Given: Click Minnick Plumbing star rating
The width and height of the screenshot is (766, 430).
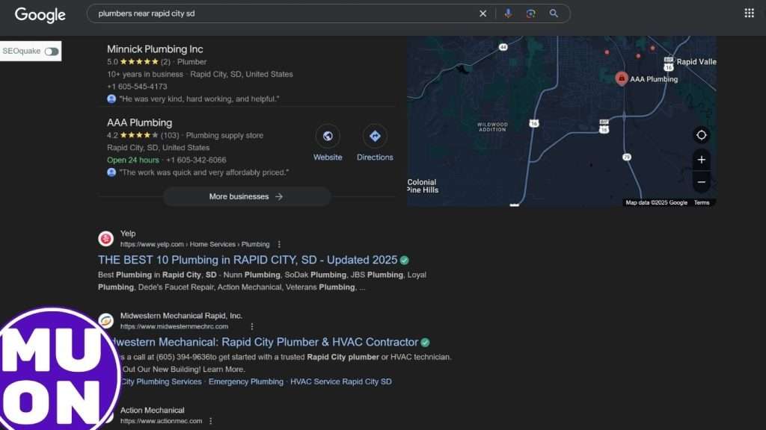Looking at the screenshot, I should pyautogui.click(x=139, y=62).
